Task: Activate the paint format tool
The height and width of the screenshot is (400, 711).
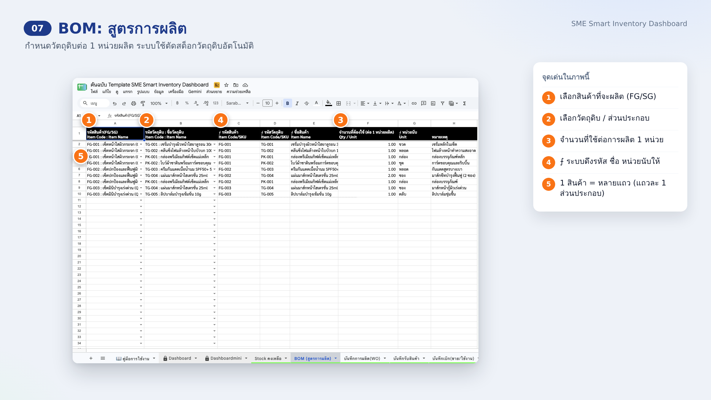Action: click(143, 103)
